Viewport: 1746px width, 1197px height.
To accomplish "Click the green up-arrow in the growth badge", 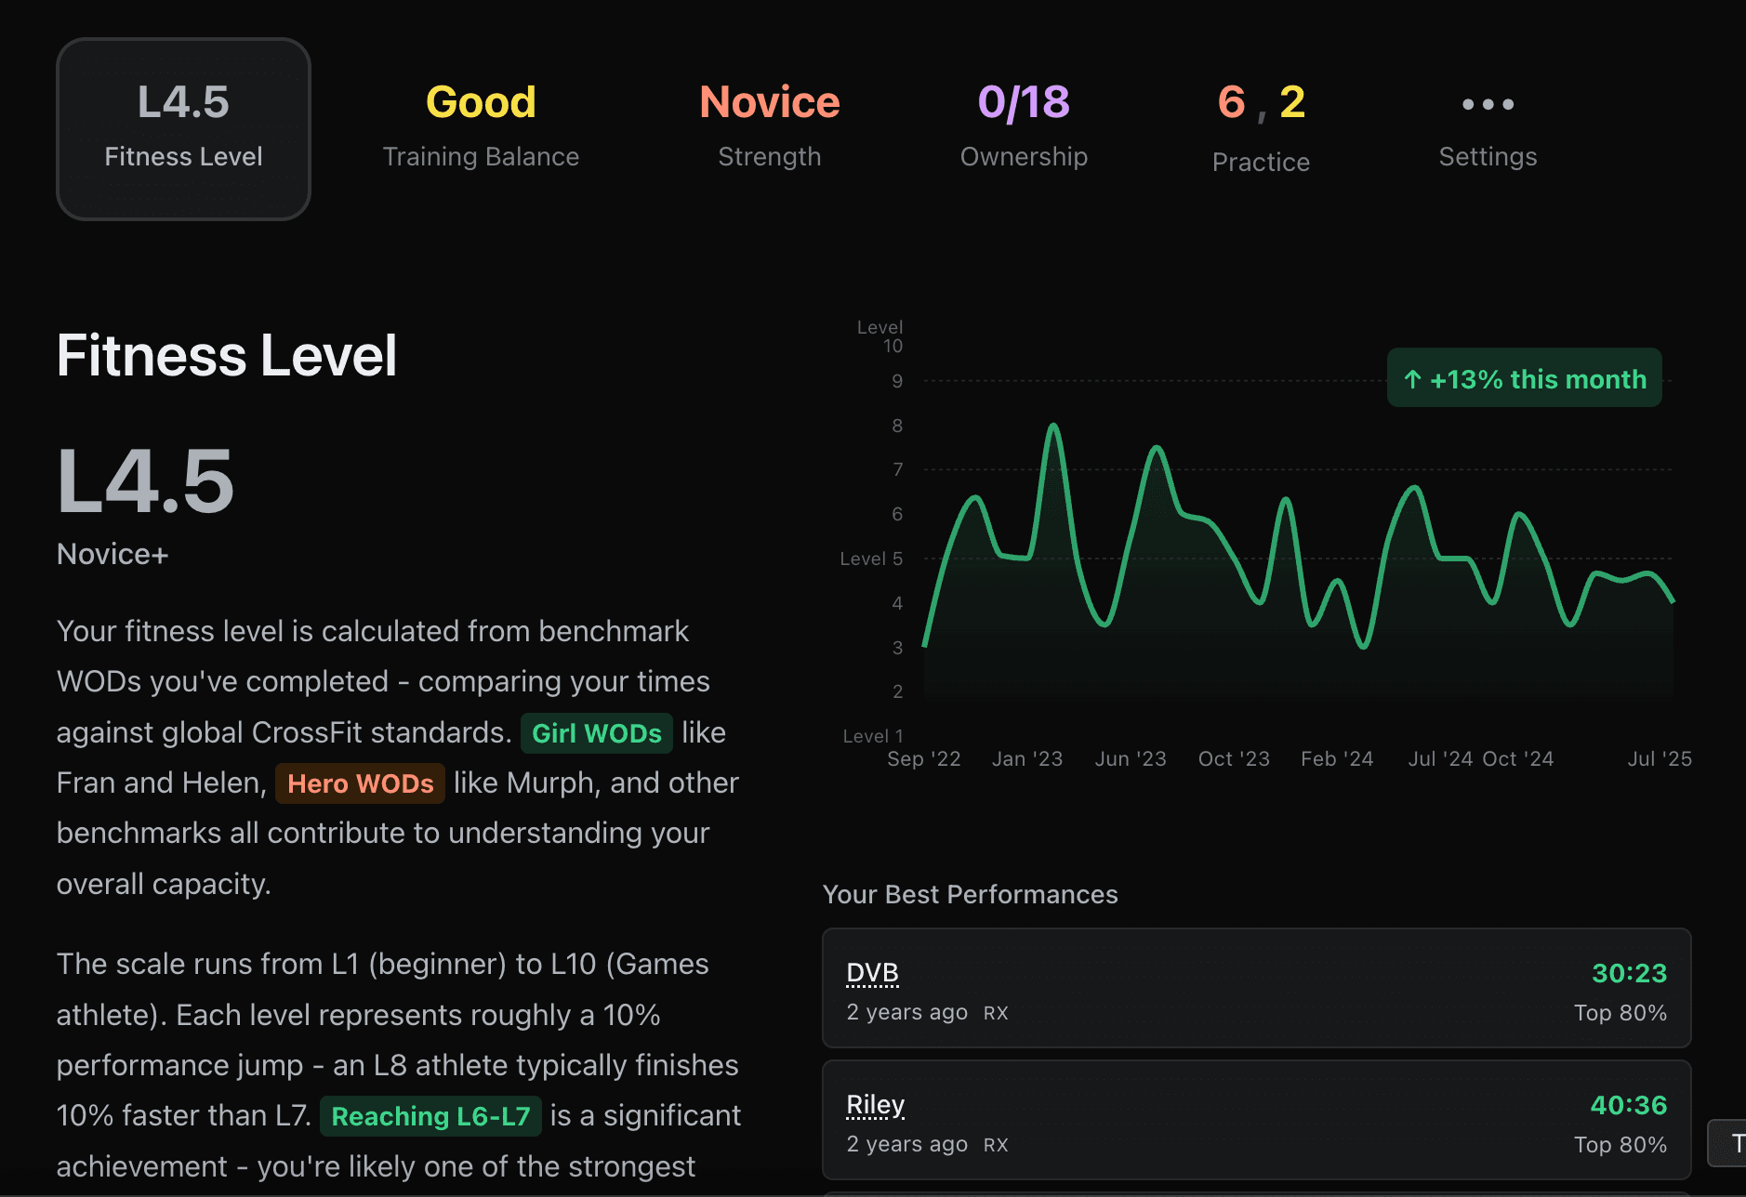I will 1412,378.
